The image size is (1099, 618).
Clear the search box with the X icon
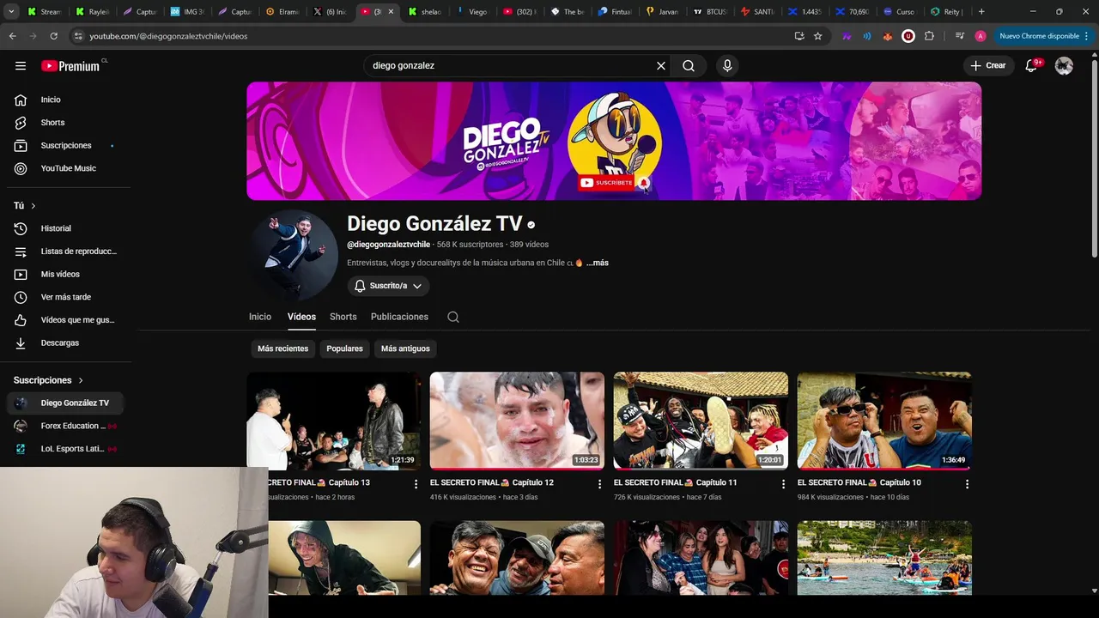click(661, 66)
